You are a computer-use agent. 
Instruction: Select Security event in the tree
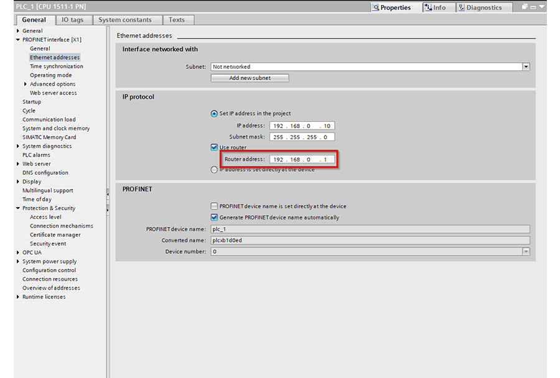48,244
